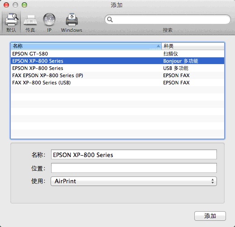Select the EPSON GT-S80 scanner row
Viewport: 235px width, 227px height.
[117, 54]
